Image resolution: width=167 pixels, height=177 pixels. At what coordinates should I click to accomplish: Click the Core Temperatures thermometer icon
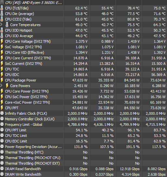(7, 25)
